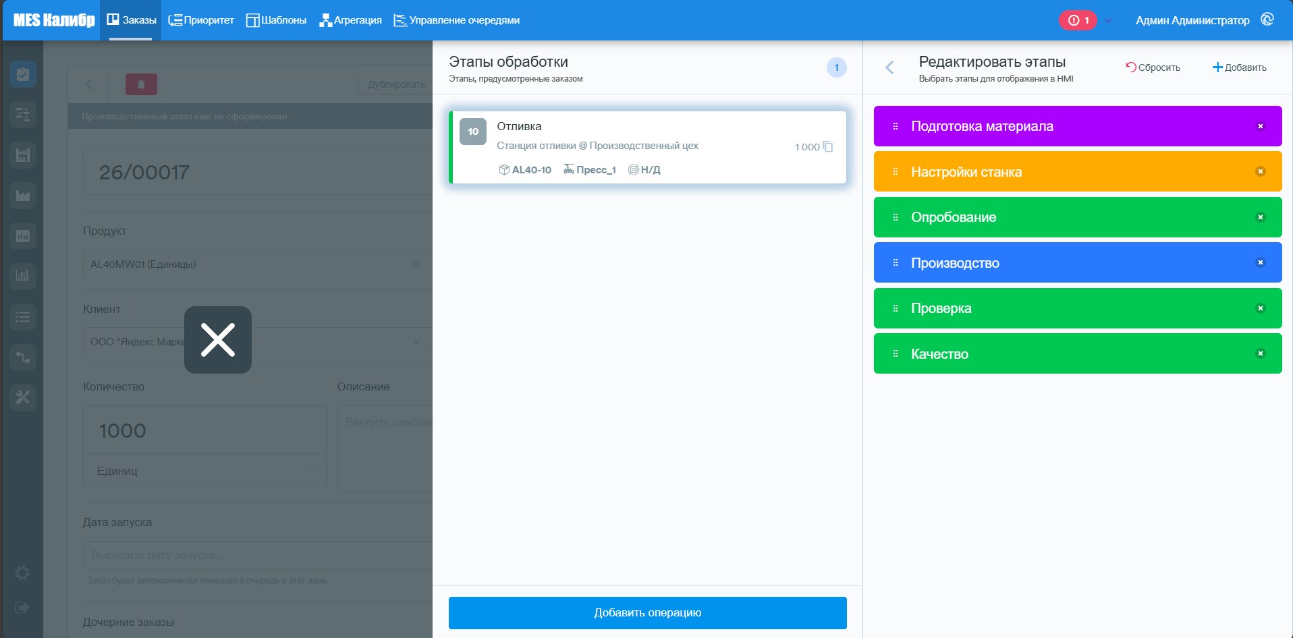Open the combined chart sidebar icon
The height and width of the screenshot is (638, 1293).
point(23,276)
